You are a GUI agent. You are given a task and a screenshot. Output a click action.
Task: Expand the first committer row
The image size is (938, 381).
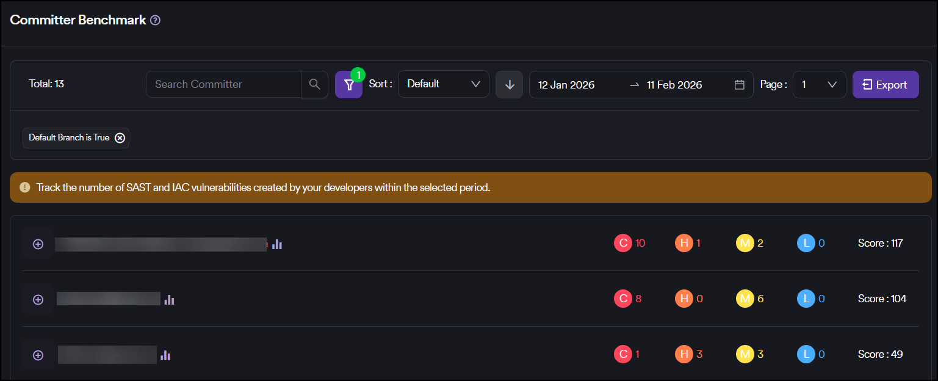(x=38, y=244)
